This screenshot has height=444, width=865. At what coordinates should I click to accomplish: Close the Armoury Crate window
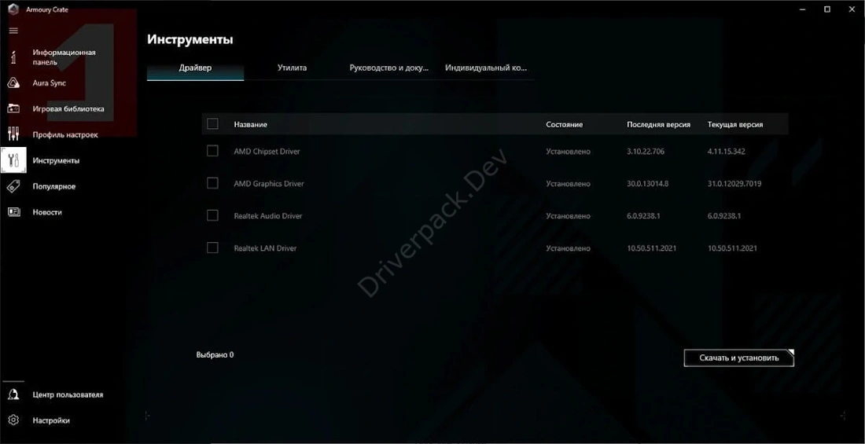[853, 9]
